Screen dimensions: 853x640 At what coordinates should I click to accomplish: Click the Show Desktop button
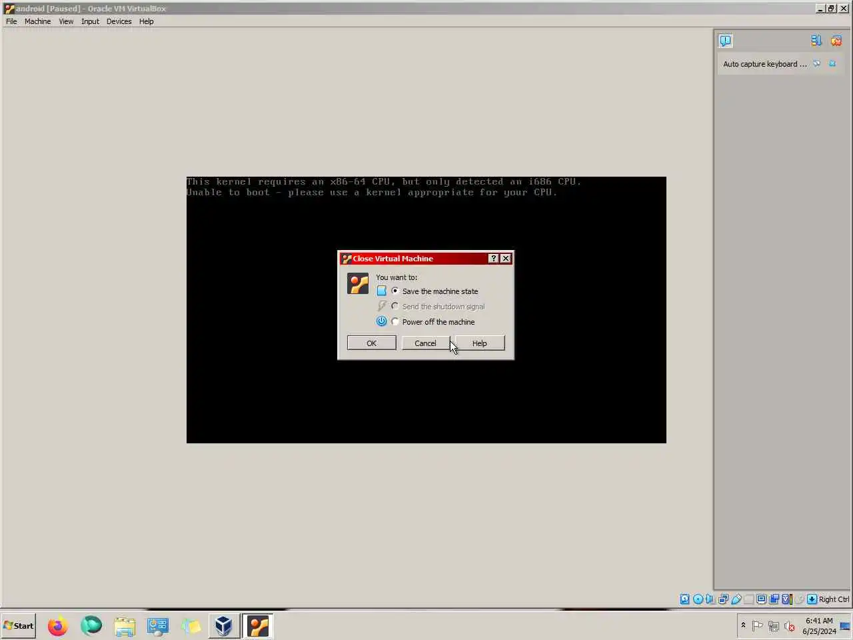point(846,625)
